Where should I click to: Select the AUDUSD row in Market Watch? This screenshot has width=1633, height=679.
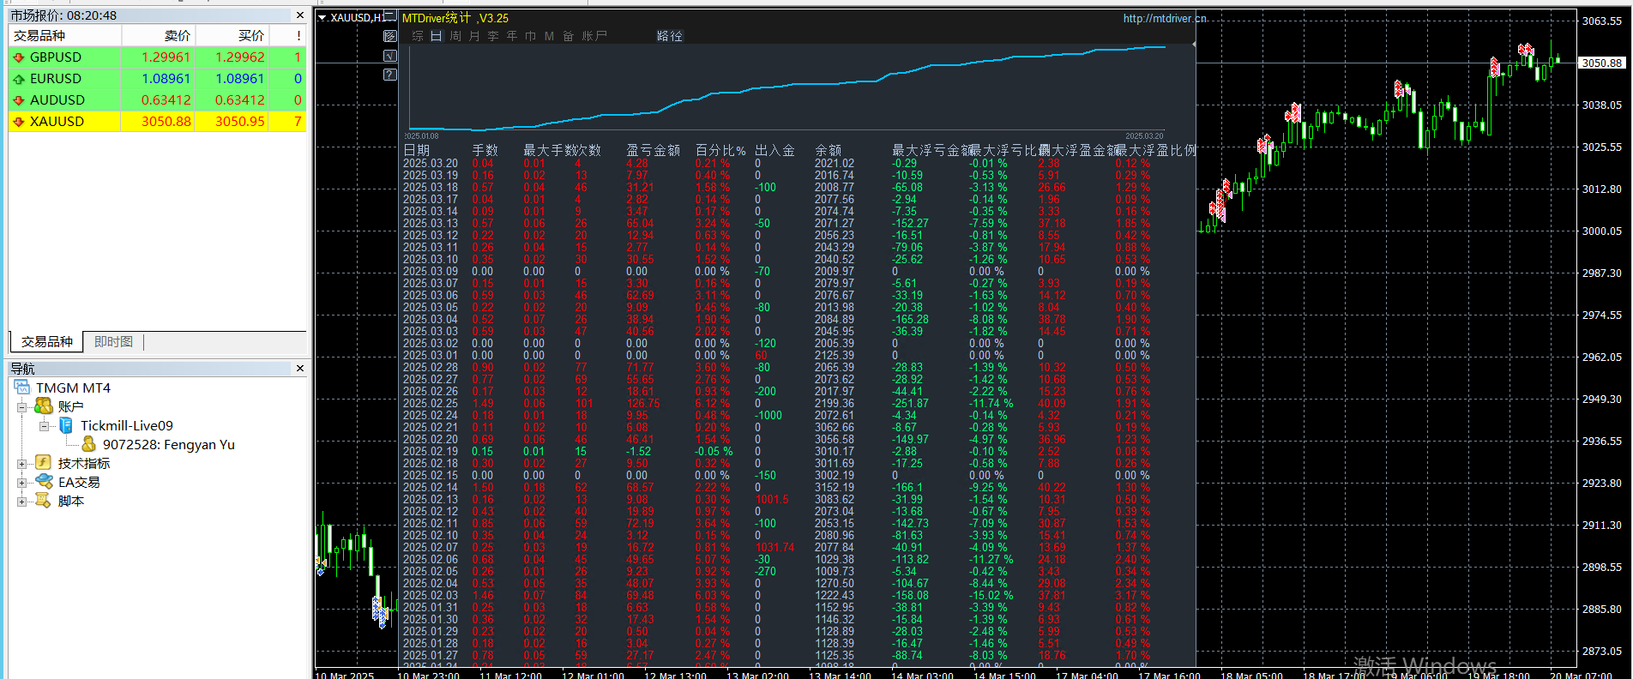click(x=157, y=100)
